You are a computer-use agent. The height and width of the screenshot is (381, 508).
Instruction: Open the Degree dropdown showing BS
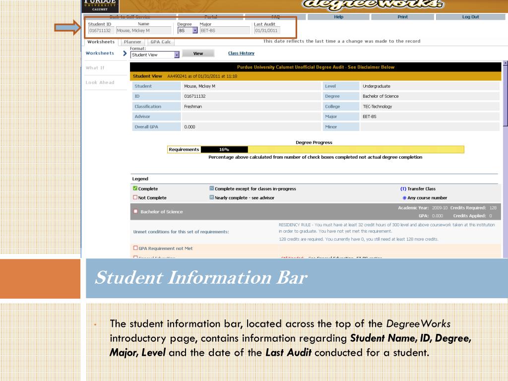pos(188,30)
